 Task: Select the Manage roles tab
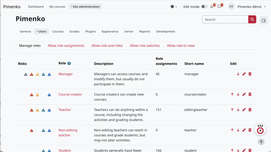pos(30,45)
